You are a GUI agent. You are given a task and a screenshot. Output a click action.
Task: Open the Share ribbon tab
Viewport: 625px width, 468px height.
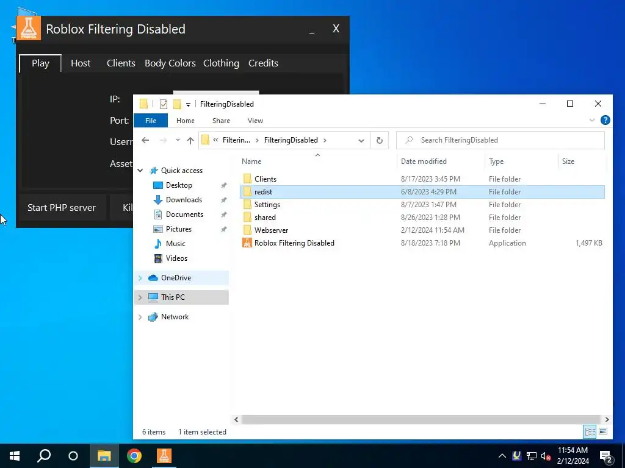(221, 121)
